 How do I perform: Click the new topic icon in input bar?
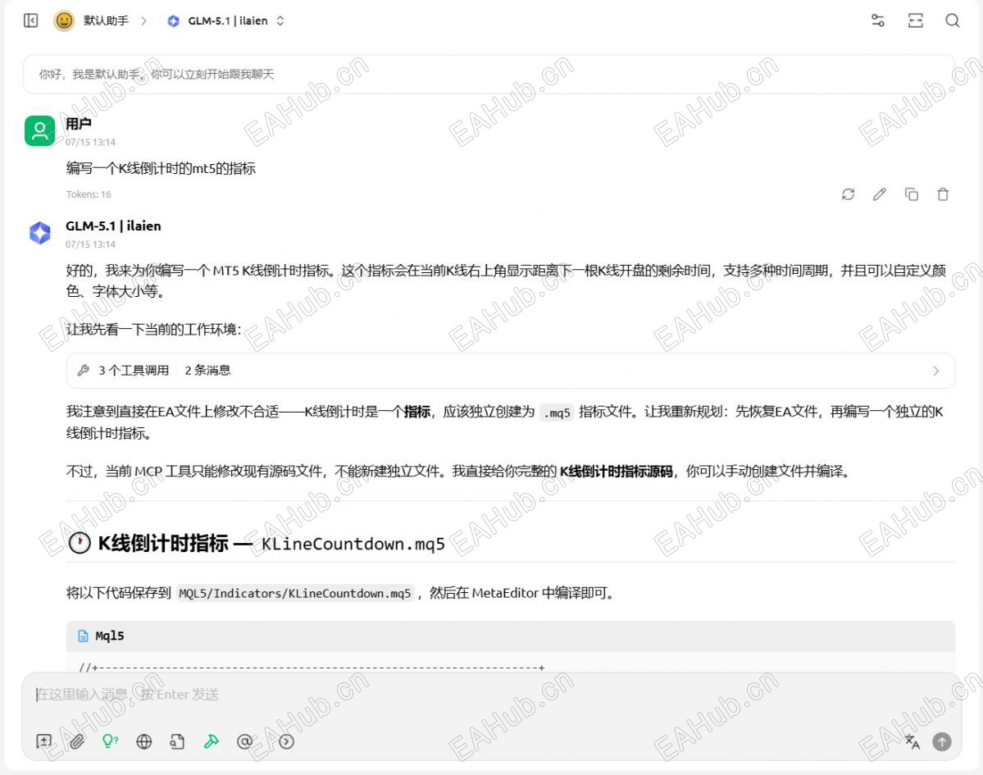click(x=44, y=741)
